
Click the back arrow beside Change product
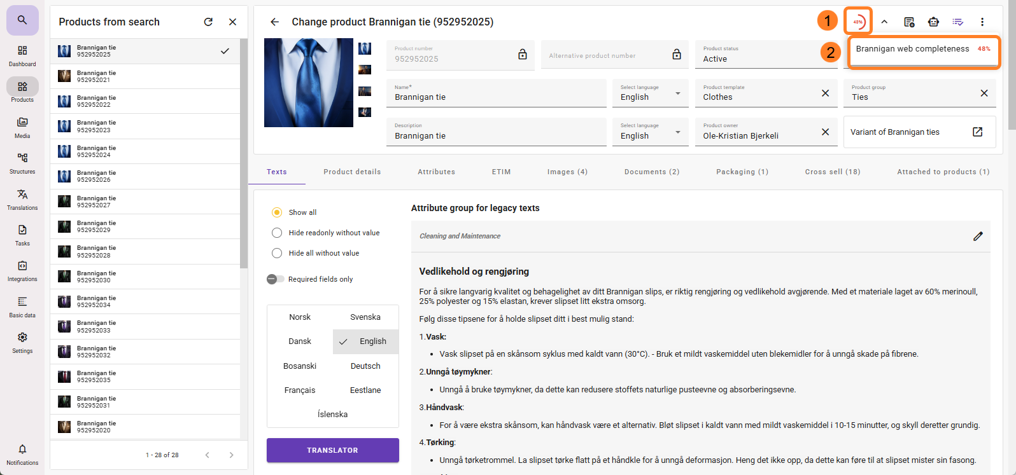pyautogui.click(x=274, y=22)
